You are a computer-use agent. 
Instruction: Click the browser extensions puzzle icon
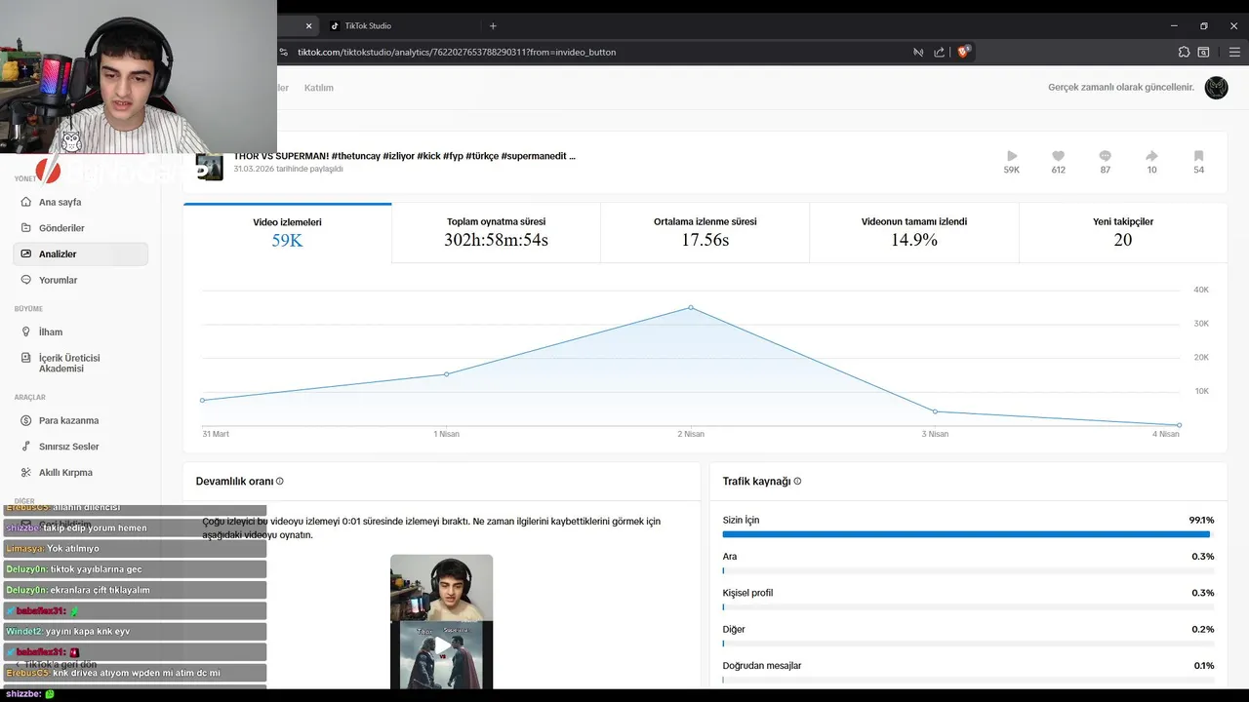click(x=1184, y=52)
